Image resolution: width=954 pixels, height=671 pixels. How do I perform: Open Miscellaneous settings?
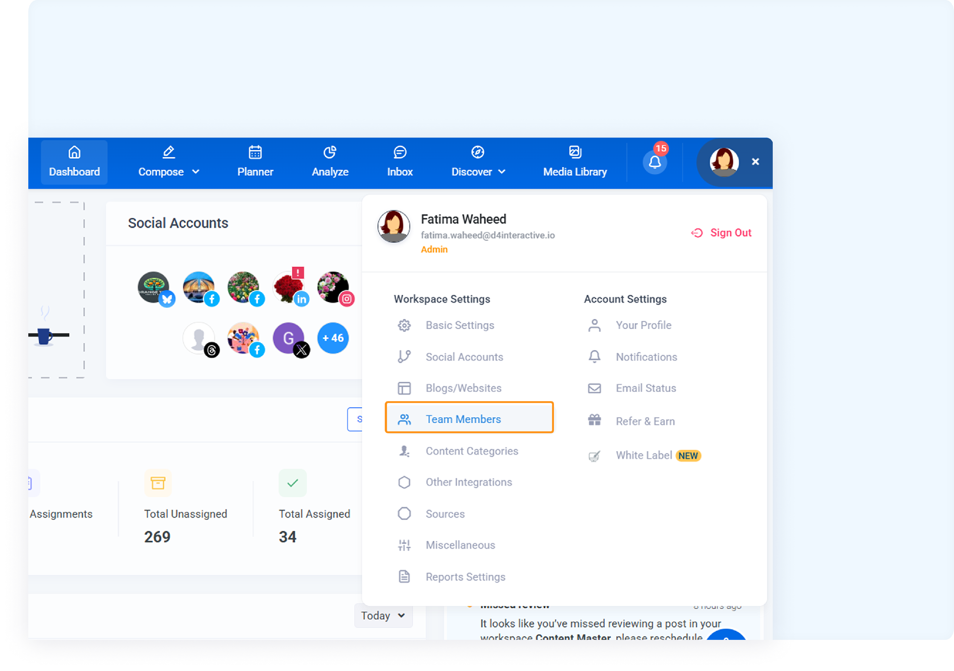[460, 545]
